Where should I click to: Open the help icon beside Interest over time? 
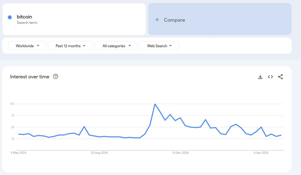pos(55,77)
